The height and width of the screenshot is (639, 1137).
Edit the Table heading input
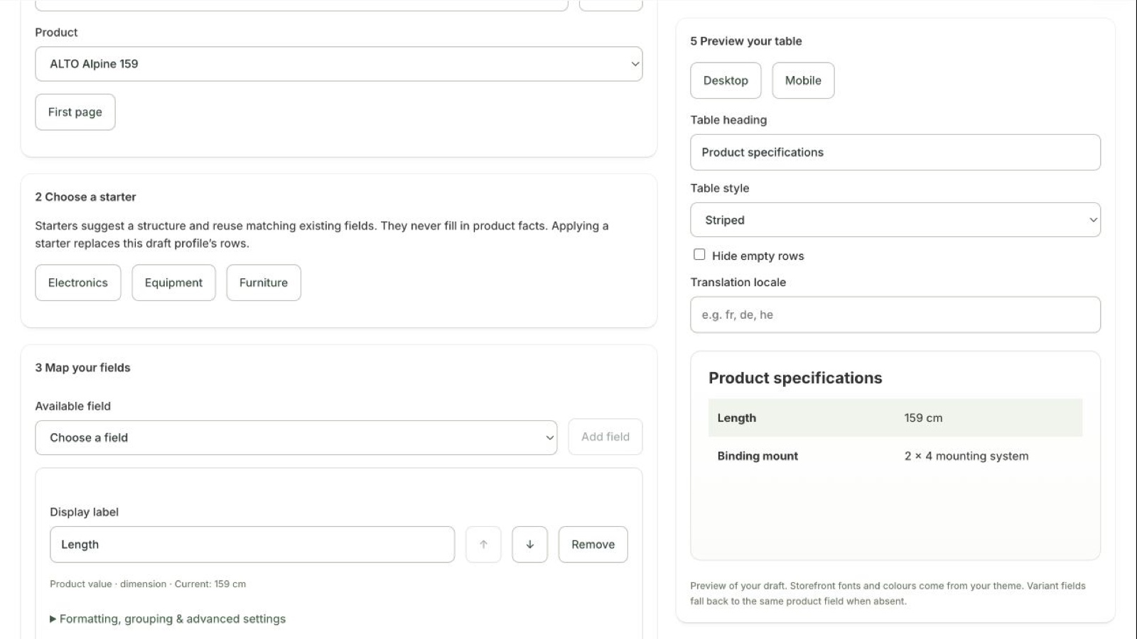[895, 153]
